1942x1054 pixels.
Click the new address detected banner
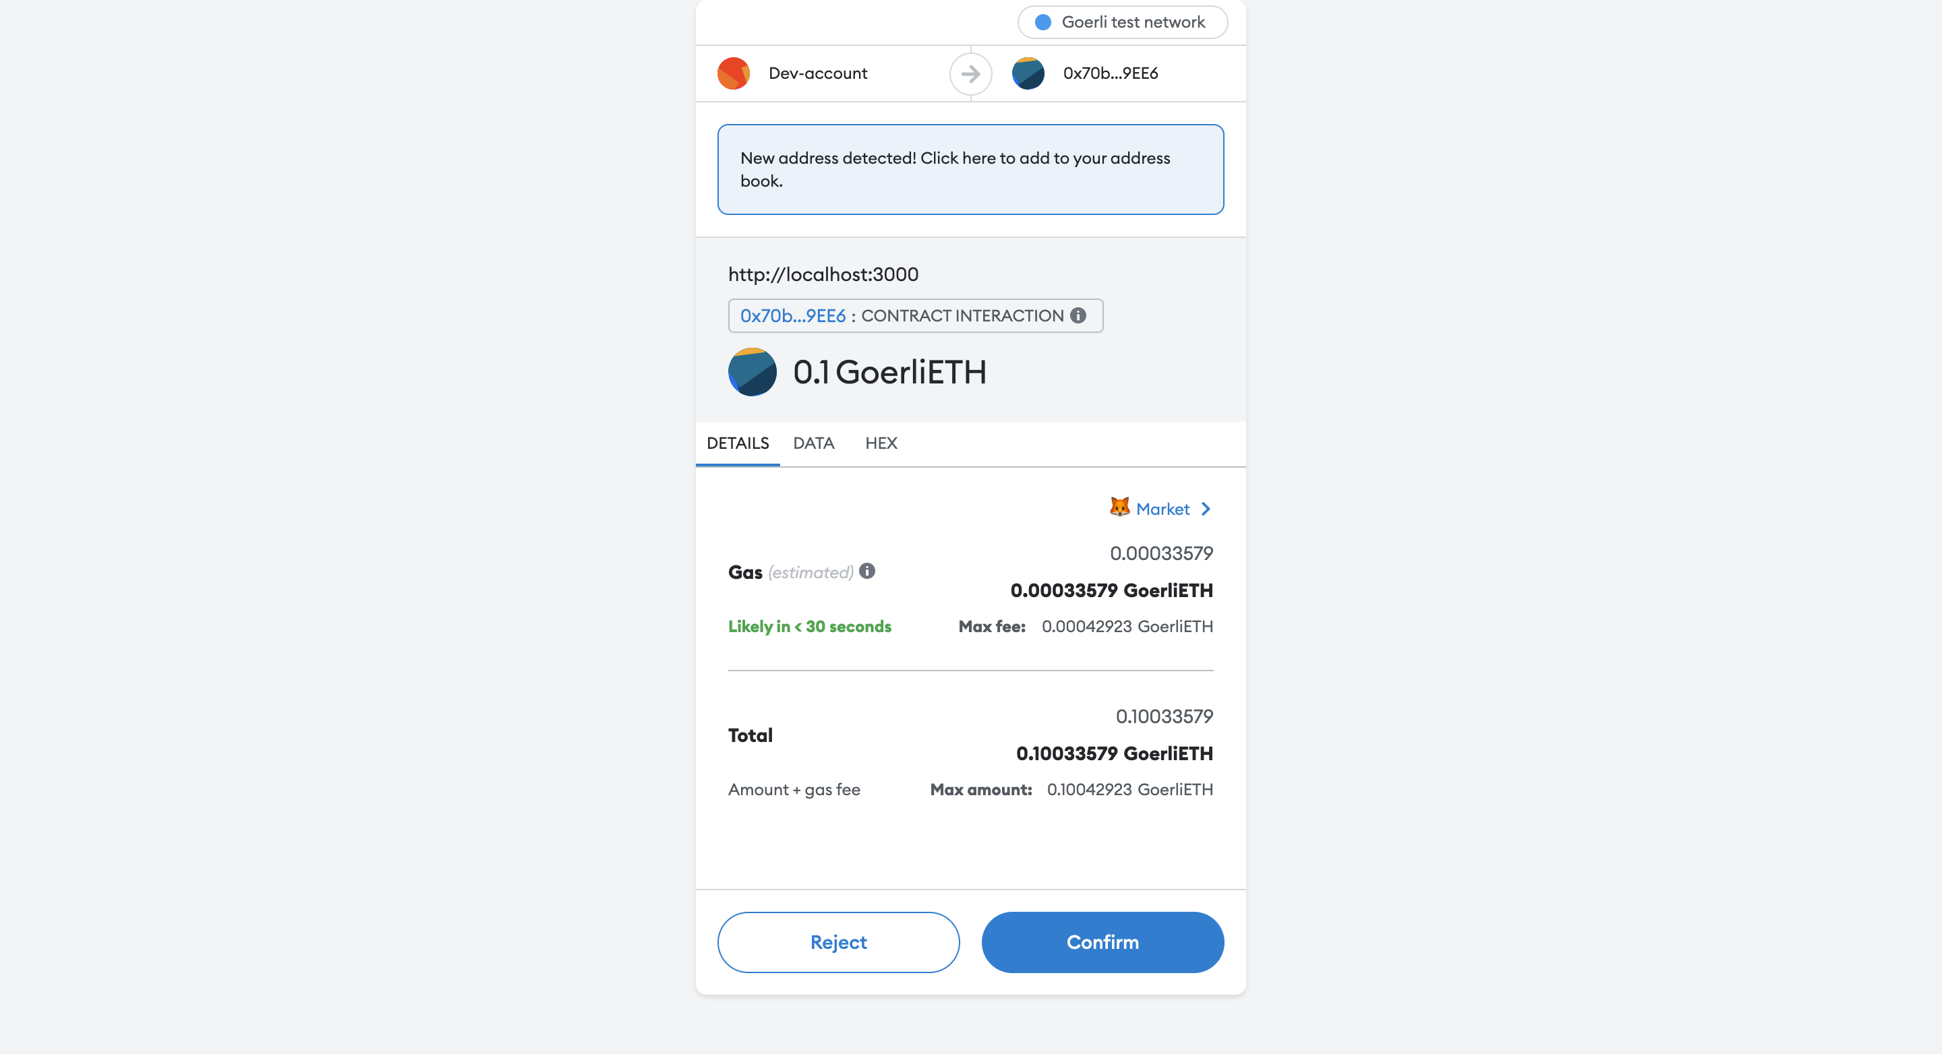[970, 170]
